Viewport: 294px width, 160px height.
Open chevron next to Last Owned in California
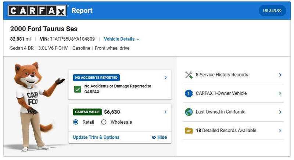pos(280,112)
